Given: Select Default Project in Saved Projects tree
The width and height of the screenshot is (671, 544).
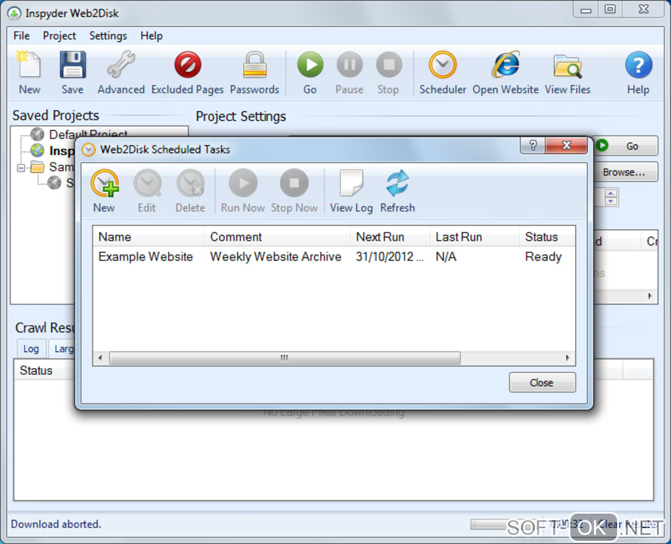Looking at the screenshot, I should [88, 134].
